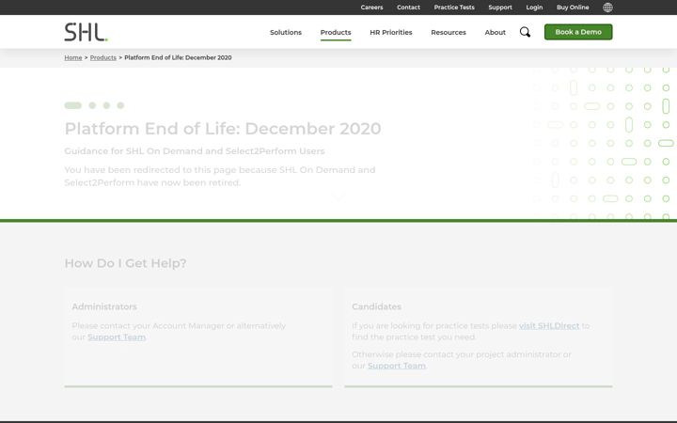This screenshot has height=423, width=677.
Task: Click the current breadcrumb page title
Action: pyautogui.click(x=178, y=57)
